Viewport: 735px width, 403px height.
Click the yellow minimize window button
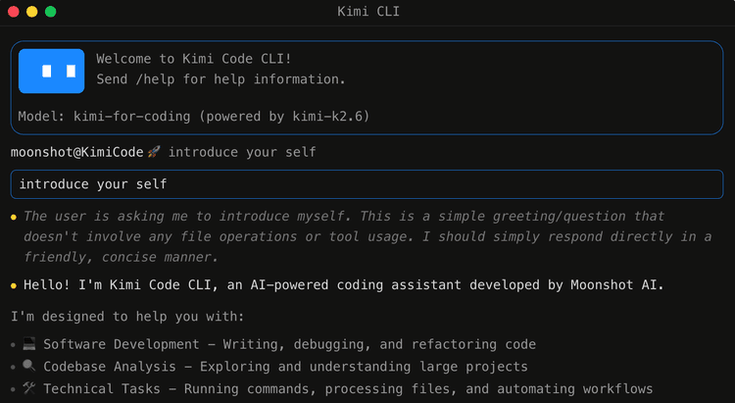pos(32,12)
